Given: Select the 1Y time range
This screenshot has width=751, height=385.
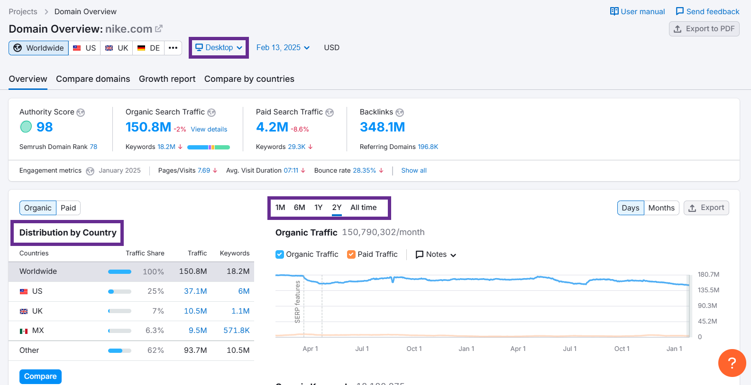Looking at the screenshot, I should point(319,208).
